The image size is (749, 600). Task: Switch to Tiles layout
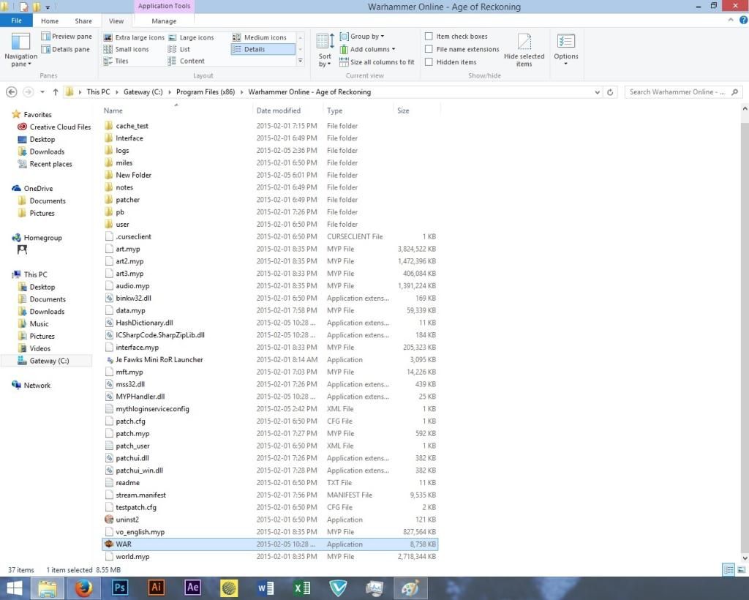tap(116, 61)
